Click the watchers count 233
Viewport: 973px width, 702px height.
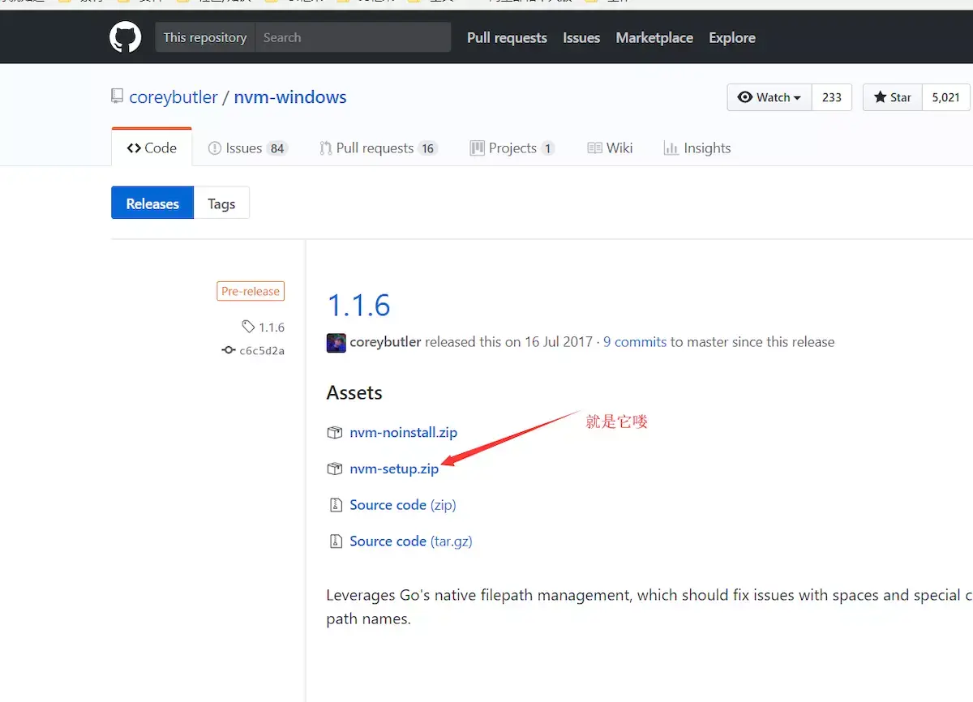(832, 97)
